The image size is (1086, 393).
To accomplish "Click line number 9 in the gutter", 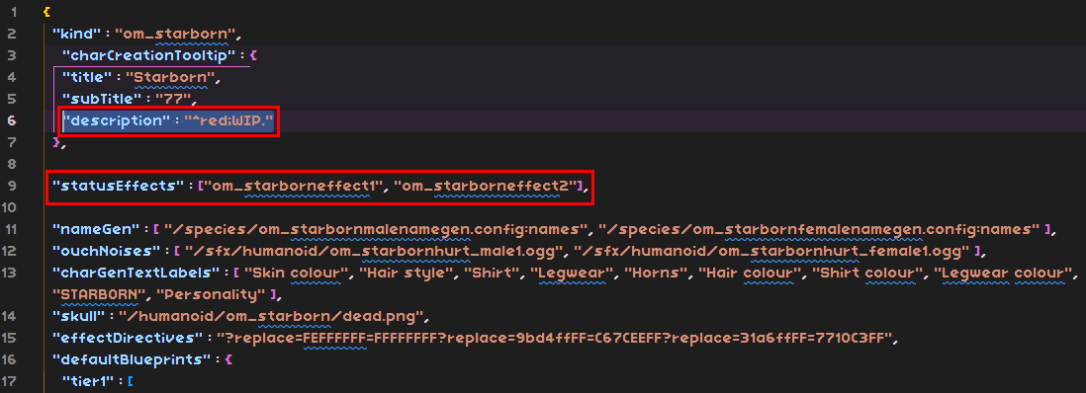I will coord(13,185).
